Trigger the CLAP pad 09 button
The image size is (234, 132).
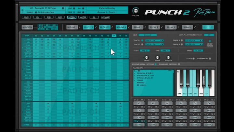(x=167, y=110)
